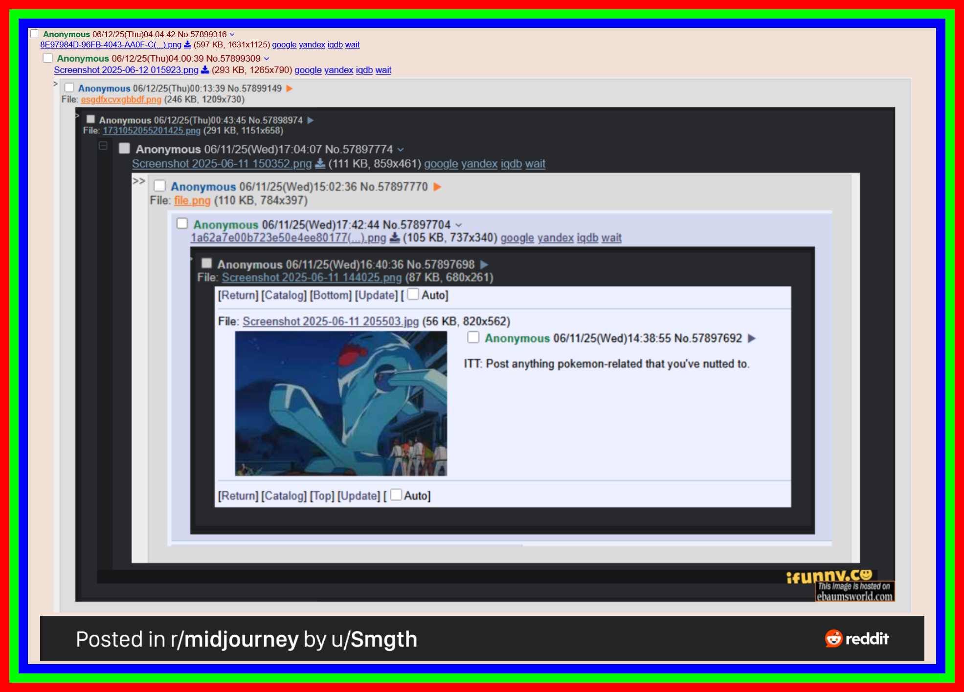Enable the Auto checkbox beside Top and Update

pyautogui.click(x=397, y=495)
